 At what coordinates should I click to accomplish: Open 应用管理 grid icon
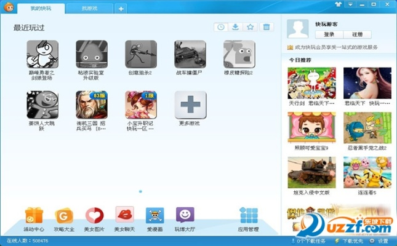249,215
